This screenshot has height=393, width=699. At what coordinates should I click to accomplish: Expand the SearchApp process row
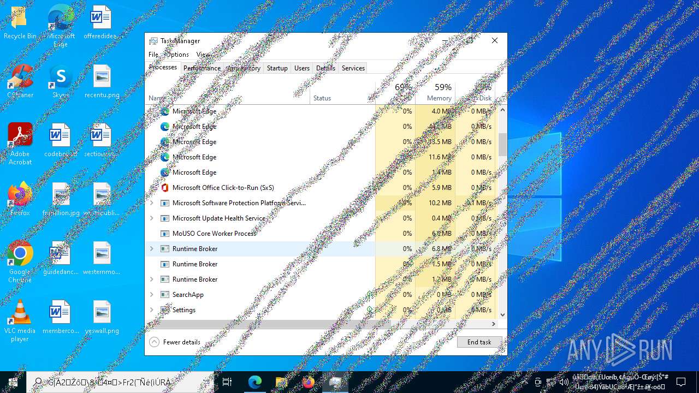(x=152, y=295)
